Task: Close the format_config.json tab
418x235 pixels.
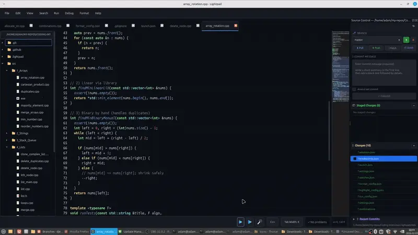Action: (x=107, y=26)
